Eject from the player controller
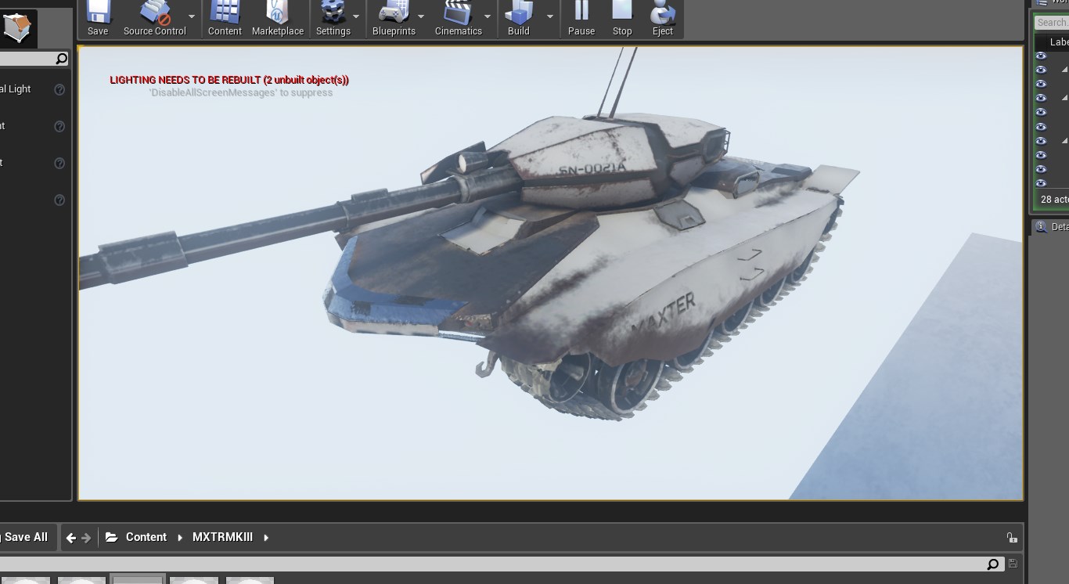 [x=662, y=16]
